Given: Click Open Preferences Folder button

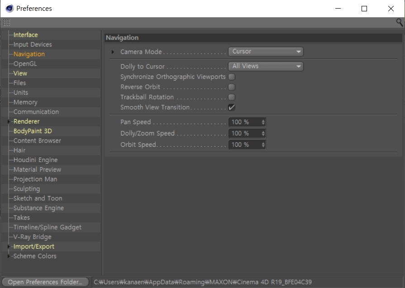Looking at the screenshot, I should click(45, 282).
